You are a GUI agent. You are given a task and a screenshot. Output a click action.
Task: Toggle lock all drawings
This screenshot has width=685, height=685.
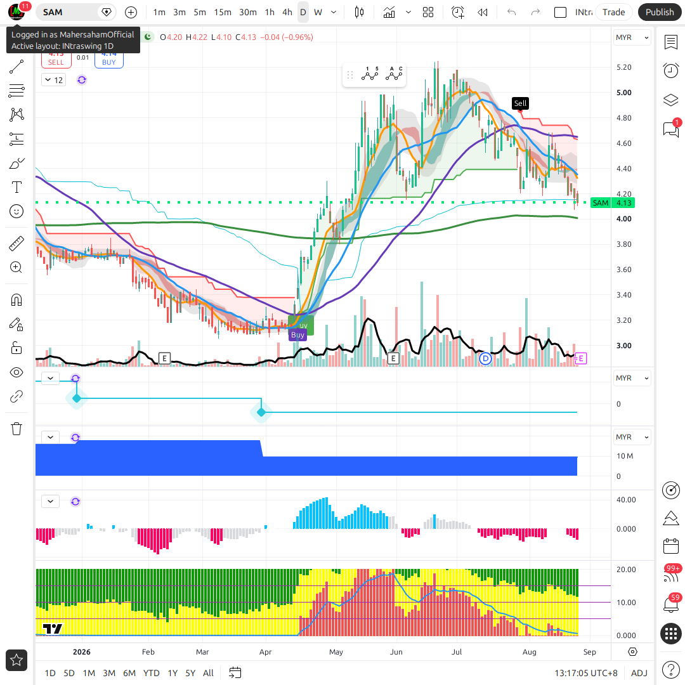[16, 348]
